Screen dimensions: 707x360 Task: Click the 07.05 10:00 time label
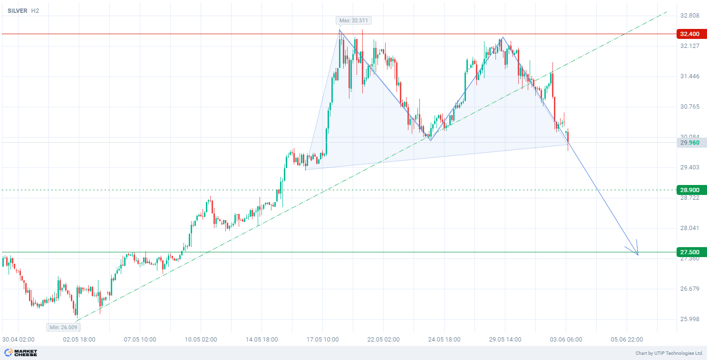point(140,340)
